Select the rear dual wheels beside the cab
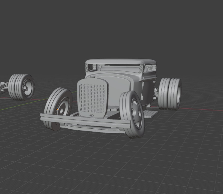 [x=170, y=94]
